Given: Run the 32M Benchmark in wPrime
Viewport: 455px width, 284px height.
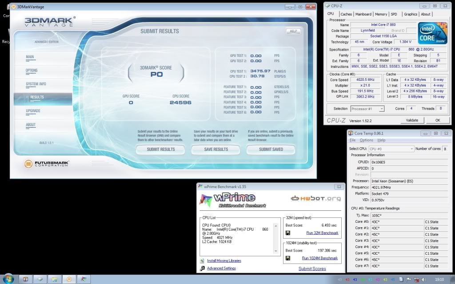Looking at the screenshot, I should 323,233.
